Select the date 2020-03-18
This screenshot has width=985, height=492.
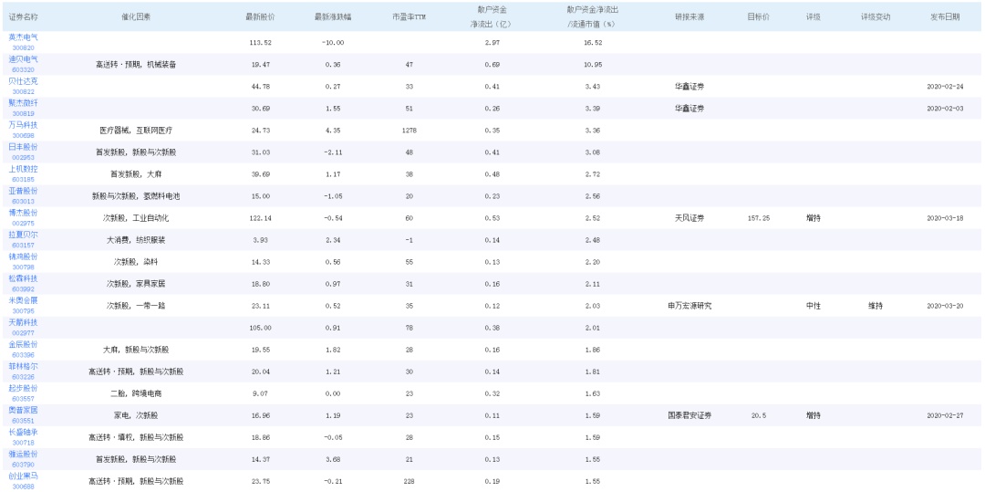coord(945,218)
